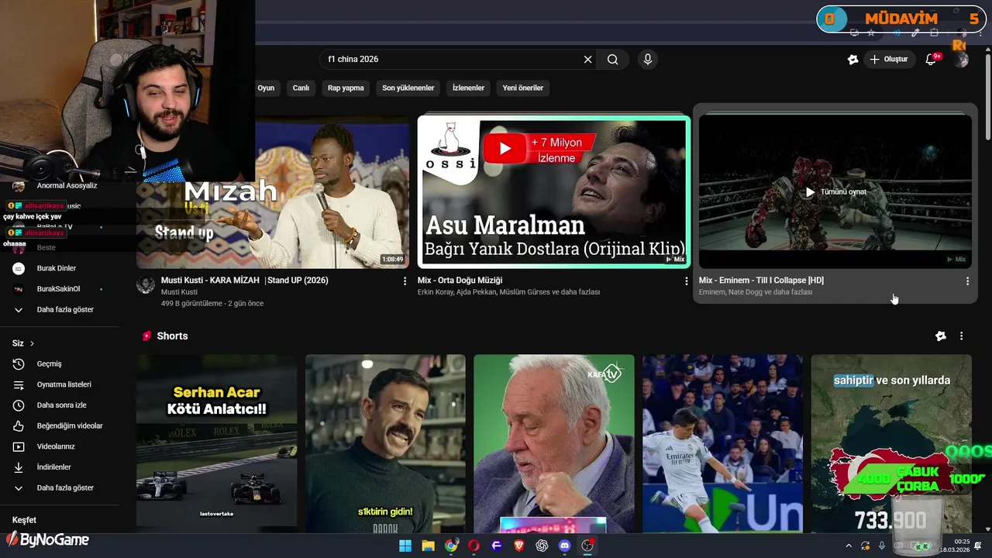
Task: Open options for Musti Kusti KARA MİZAH video
Action: pos(405,281)
